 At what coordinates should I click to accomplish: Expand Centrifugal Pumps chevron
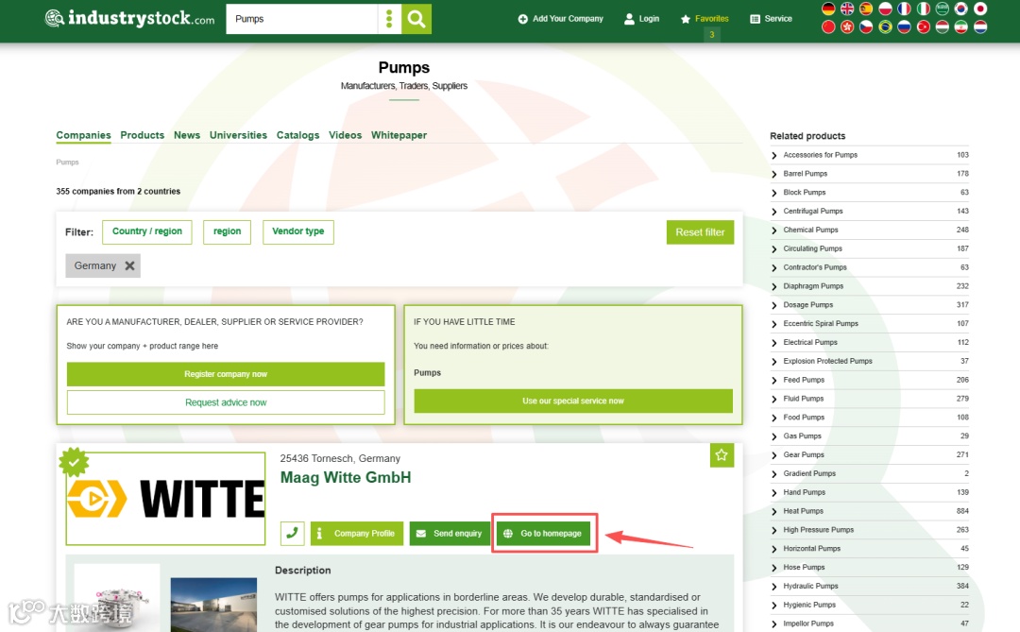click(774, 212)
